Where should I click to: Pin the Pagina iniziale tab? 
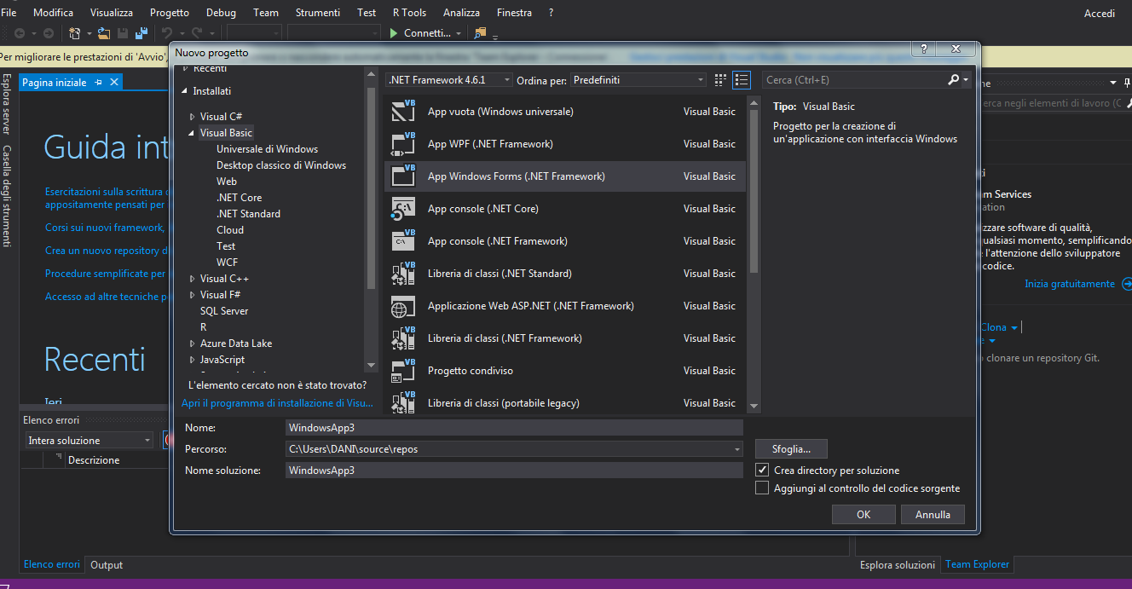pyautogui.click(x=99, y=82)
